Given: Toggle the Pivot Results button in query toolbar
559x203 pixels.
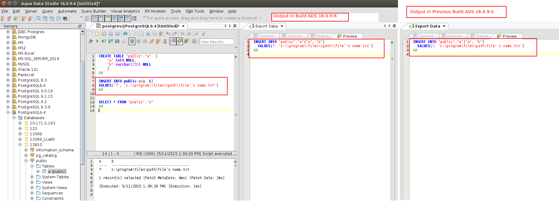Looking at the screenshot, I should [180, 41].
